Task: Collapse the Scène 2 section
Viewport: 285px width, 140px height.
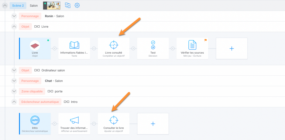Action: point(5,6)
